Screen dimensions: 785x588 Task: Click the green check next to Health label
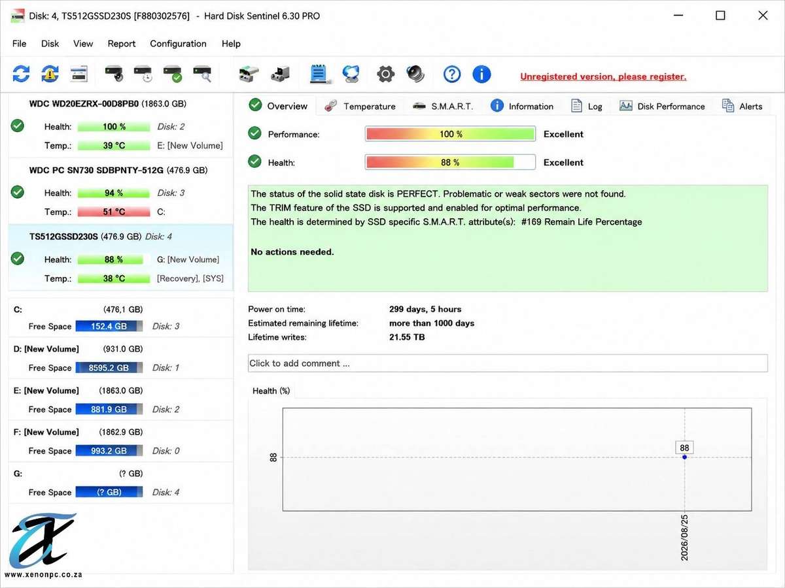(x=255, y=162)
